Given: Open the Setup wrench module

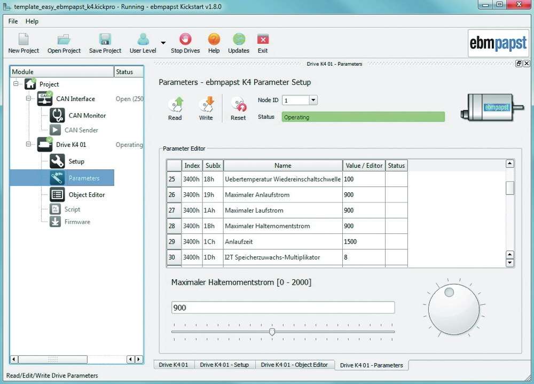Looking at the screenshot, I should (57, 161).
